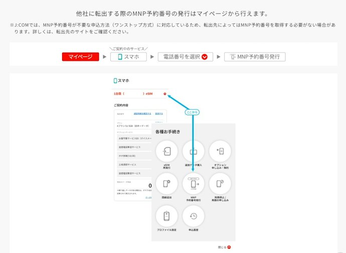This screenshot has width=346, height=253.
Task: Select the 申込履歴 clock icon
Action: point(193,216)
